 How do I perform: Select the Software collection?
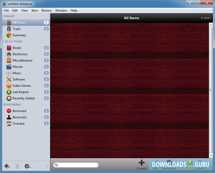(x=19, y=79)
